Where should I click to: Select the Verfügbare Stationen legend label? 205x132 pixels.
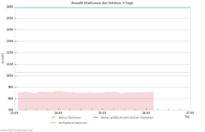point(73,123)
